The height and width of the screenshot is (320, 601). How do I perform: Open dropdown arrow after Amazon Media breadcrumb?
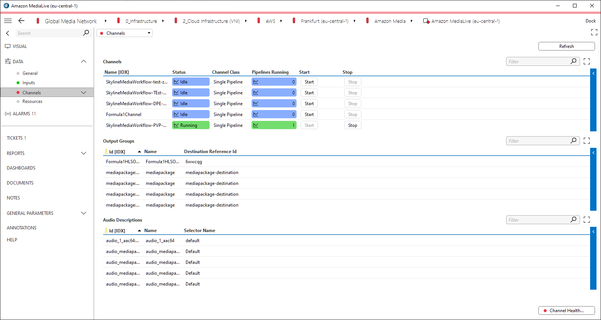(412, 21)
